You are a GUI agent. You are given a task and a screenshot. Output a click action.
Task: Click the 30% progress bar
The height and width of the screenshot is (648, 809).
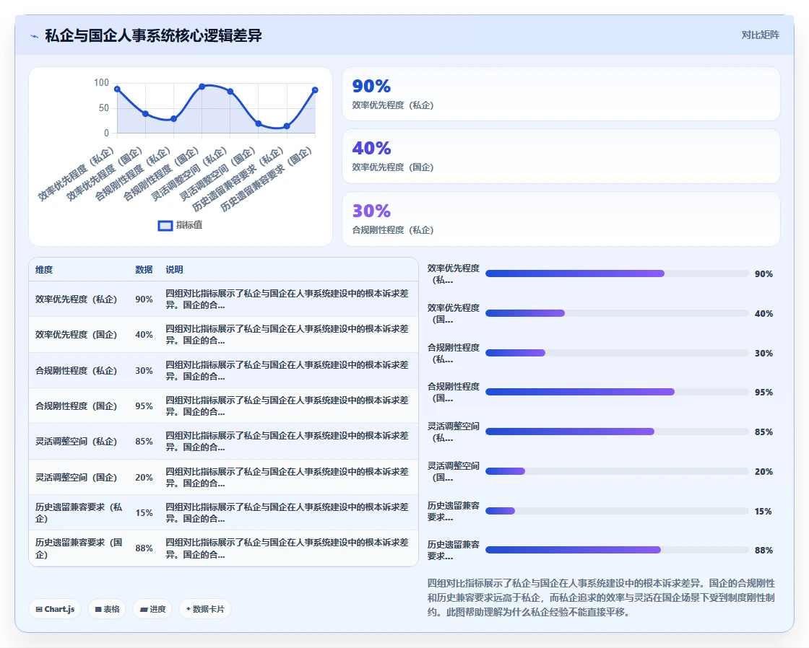pyautogui.click(x=617, y=353)
